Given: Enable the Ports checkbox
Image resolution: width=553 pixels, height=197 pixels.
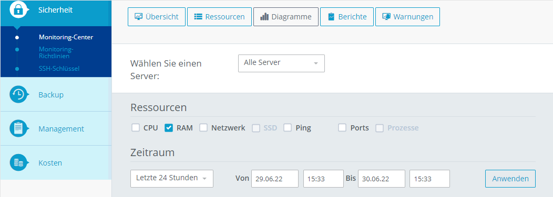Looking at the screenshot, I should click(x=342, y=128).
